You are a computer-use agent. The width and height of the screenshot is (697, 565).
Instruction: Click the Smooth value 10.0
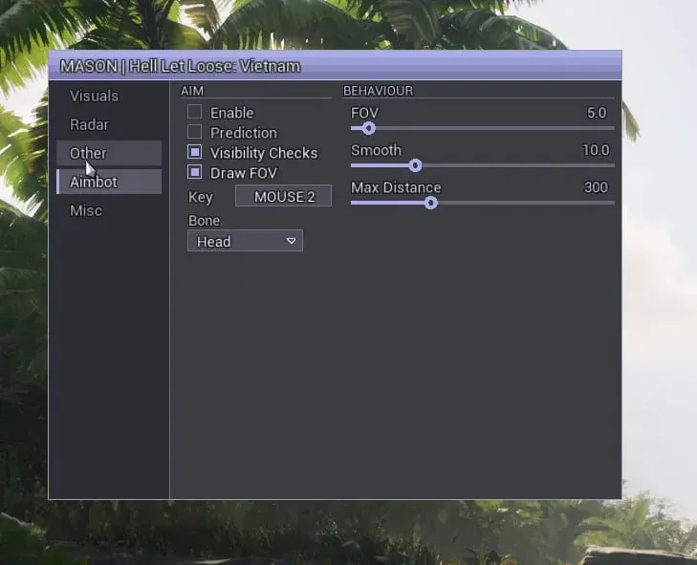(x=596, y=150)
